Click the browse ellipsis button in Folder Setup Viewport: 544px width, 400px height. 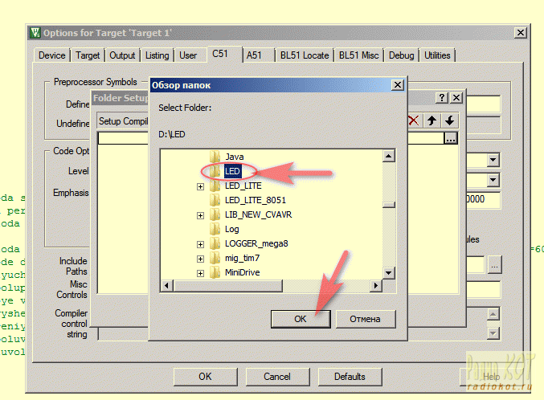[x=451, y=138]
